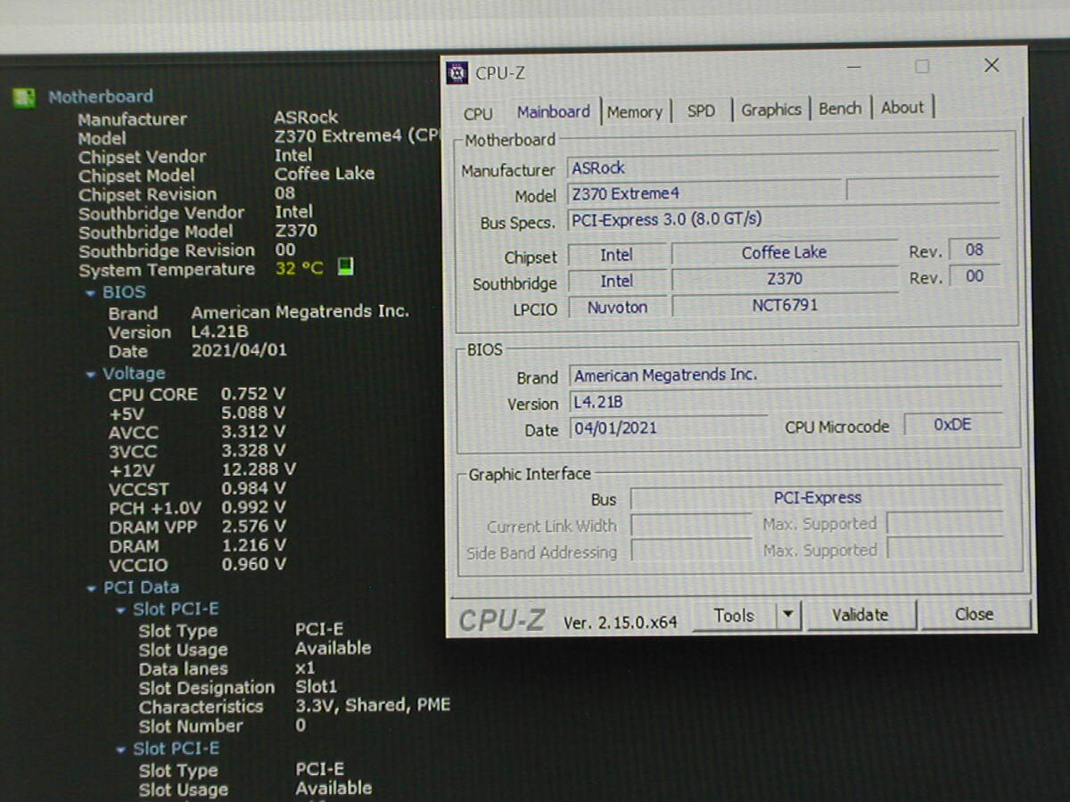Collapse the BIOS tree section
1070x802 pixels.
(x=90, y=293)
